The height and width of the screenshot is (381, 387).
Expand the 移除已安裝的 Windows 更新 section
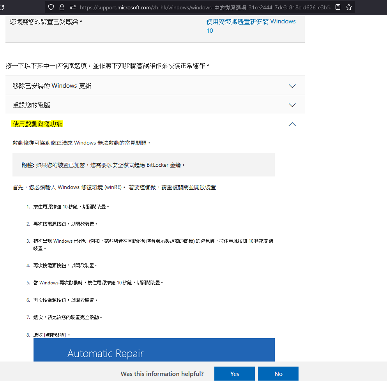coord(155,86)
